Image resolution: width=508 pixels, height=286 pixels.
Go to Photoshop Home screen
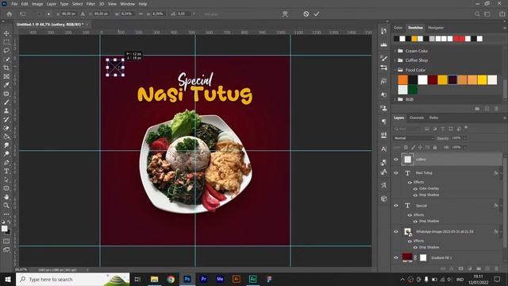point(10,14)
